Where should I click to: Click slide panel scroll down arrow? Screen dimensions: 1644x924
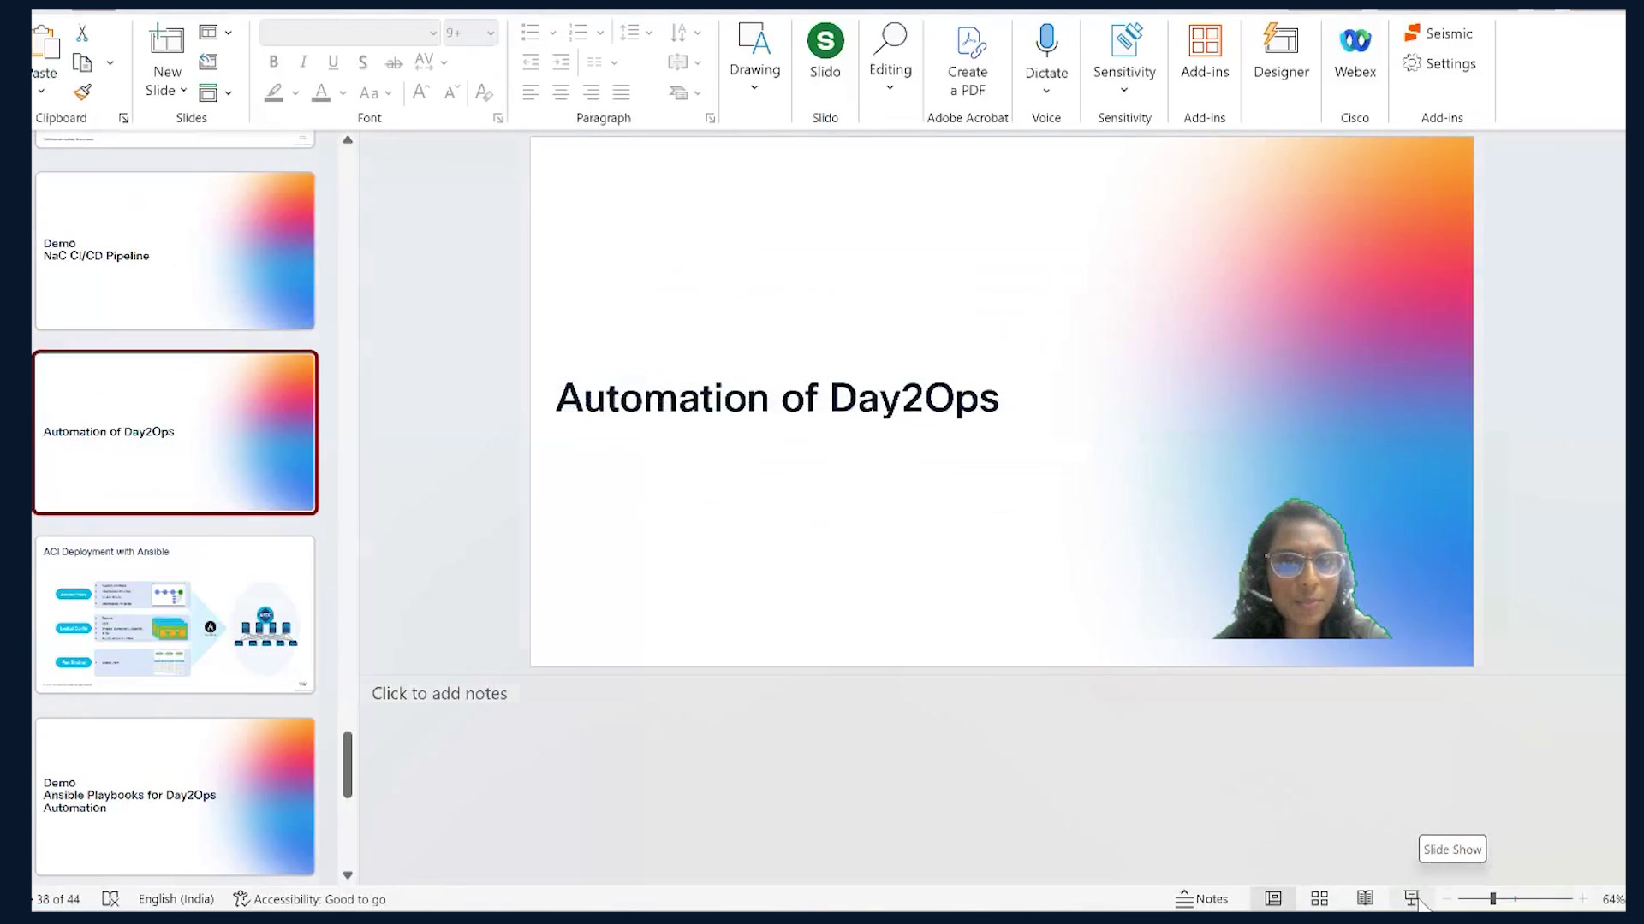pos(348,874)
